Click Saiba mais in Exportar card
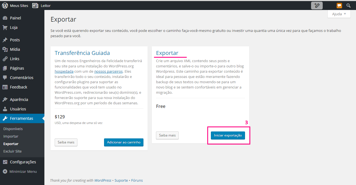The width and height of the screenshot is (356, 185). click(167, 135)
